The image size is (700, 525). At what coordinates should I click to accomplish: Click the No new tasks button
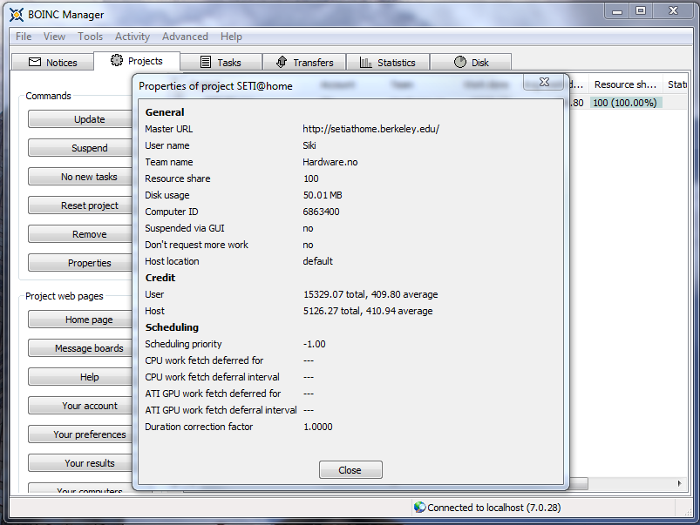pyautogui.click(x=82, y=177)
